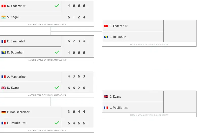Open Slamtracker details for Evans vs Pouille
Screen dimensions: 197x133
pyautogui.click(x=149, y=115)
